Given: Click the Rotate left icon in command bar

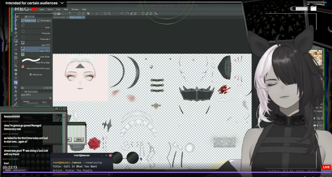Looking at the screenshot, I should point(122,14).
